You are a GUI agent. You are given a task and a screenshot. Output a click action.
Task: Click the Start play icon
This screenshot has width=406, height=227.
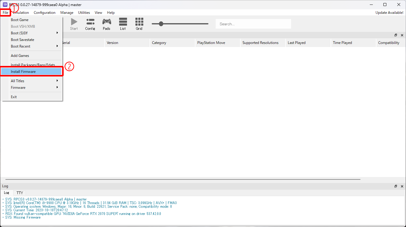[74, 22]
